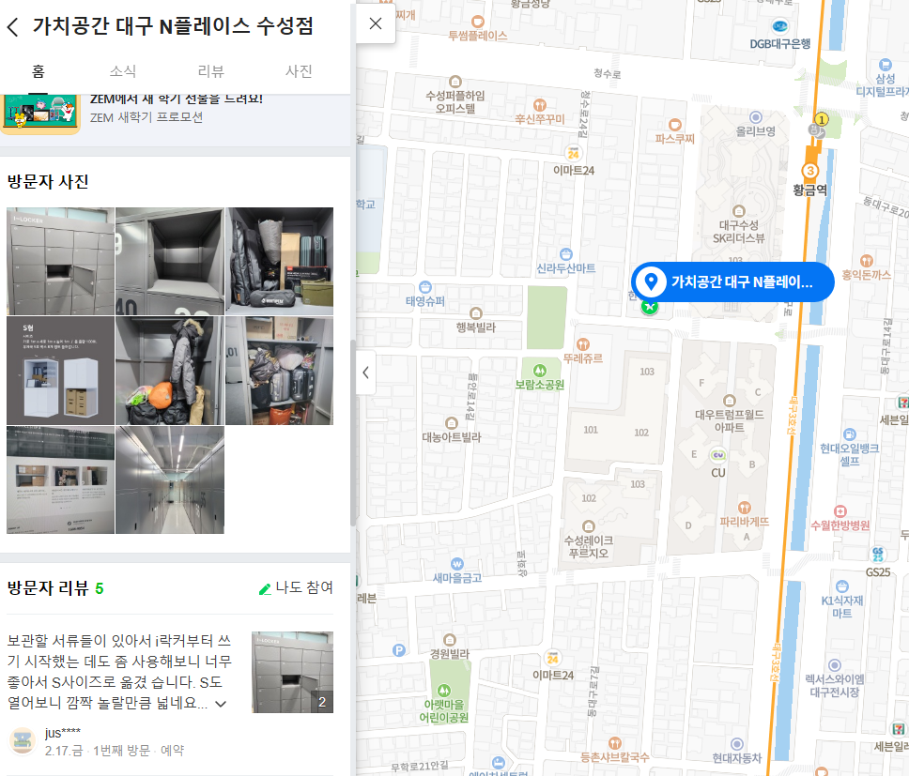
Task: Select the 이마트24 icon near 청수로24길
Action: 574,153
